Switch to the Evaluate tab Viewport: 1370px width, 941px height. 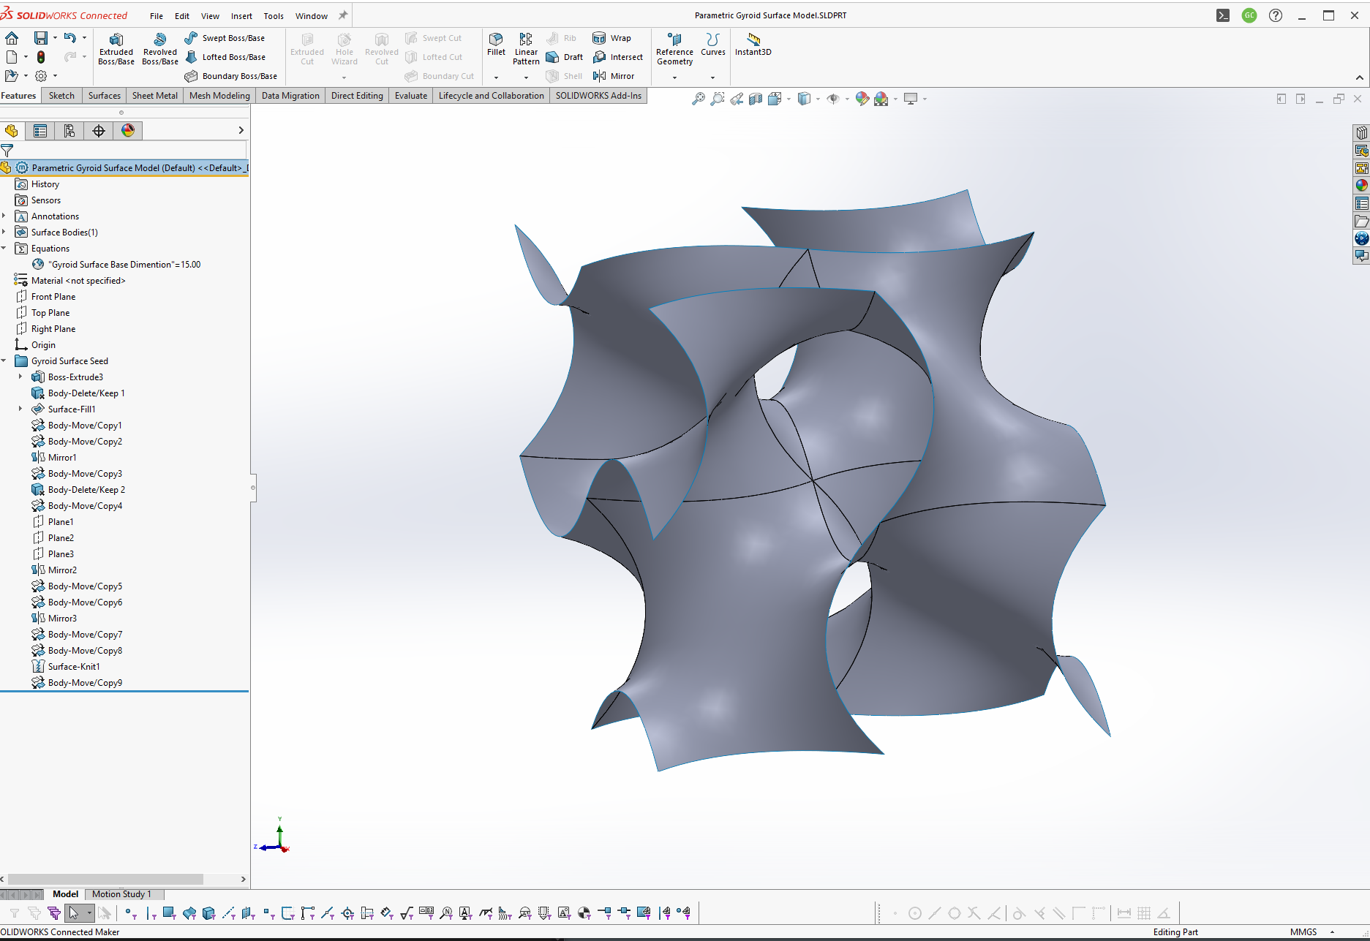pyautogui.click(x=411, y=96)
